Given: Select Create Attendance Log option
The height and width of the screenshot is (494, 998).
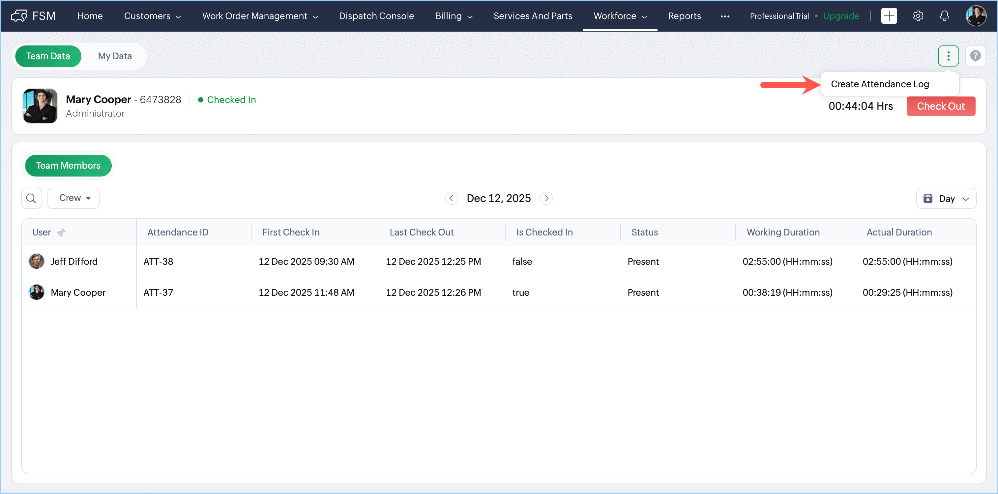Looking at the screenshot, I should click(x=879, y=84).
